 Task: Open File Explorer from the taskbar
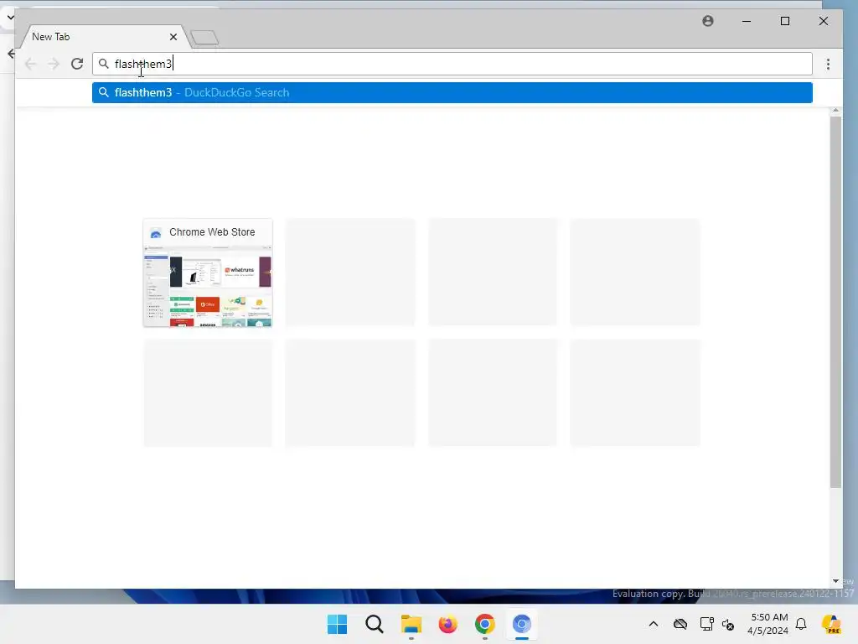tap(411, 624)
